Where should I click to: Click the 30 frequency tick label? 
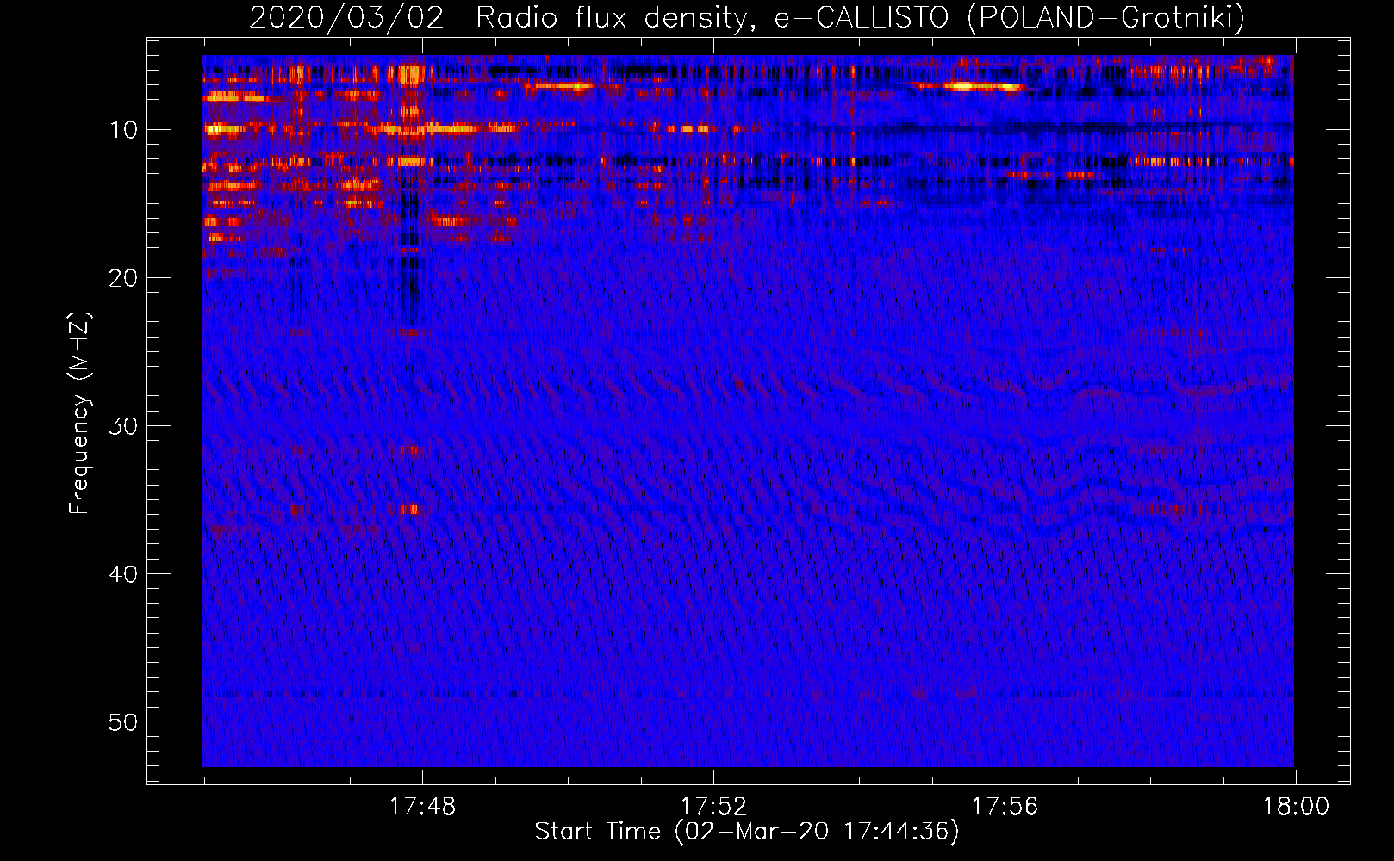point(123,426)
